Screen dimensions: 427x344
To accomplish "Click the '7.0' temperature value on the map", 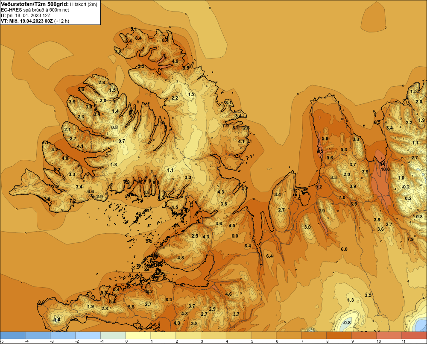I will pos(342,197).
